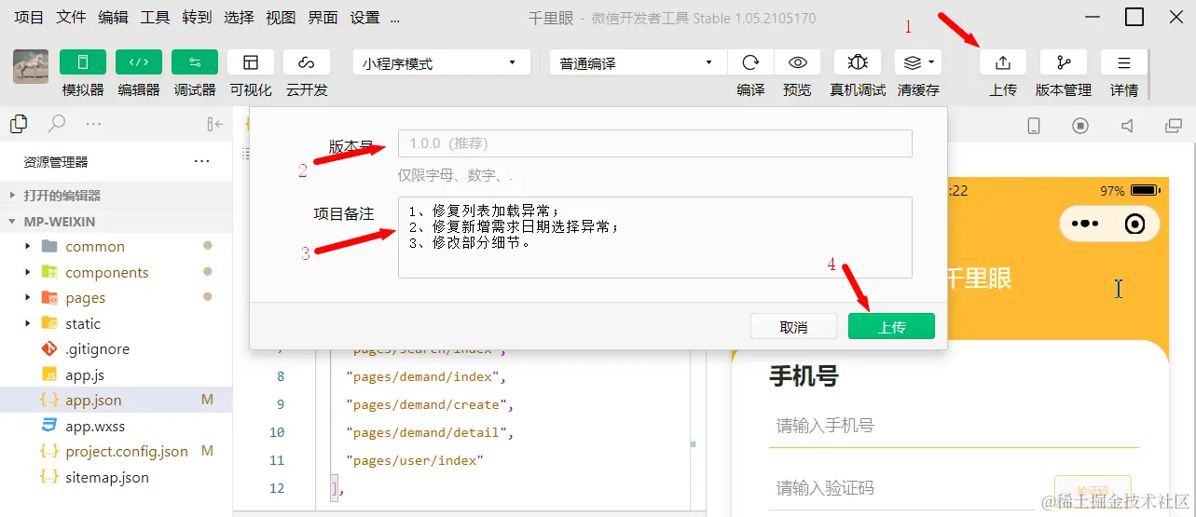Viewport: 1196px width, 517px height.
Task: Start real device debugging (真机调试)
Action: pos(858,62)
